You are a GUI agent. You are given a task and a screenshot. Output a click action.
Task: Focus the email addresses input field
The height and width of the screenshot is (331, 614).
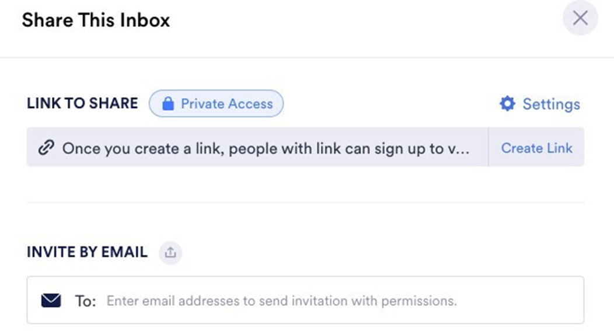339,301
